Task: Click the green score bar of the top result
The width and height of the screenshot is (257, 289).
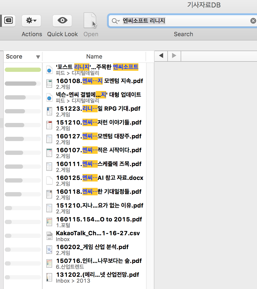Action: pos(23,70)
